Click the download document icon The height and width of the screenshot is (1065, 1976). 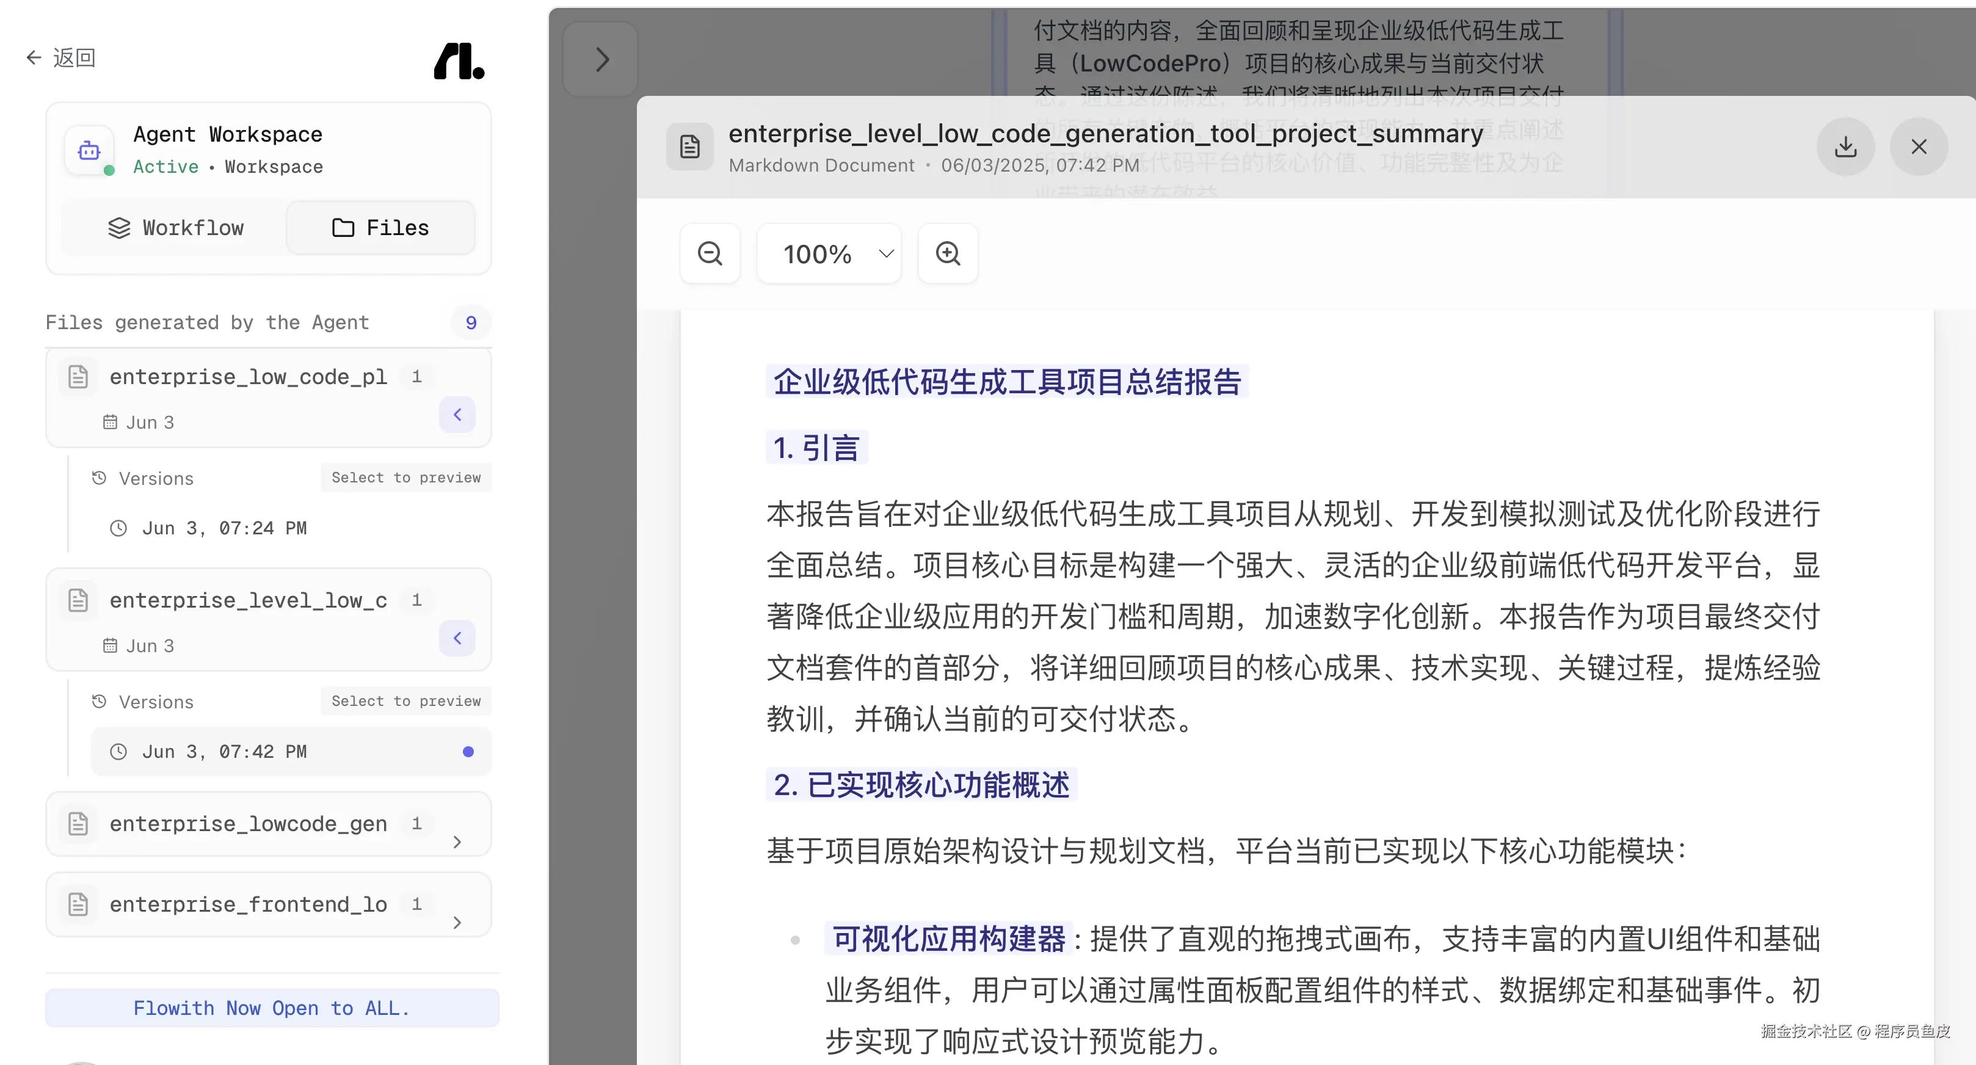1845,147
